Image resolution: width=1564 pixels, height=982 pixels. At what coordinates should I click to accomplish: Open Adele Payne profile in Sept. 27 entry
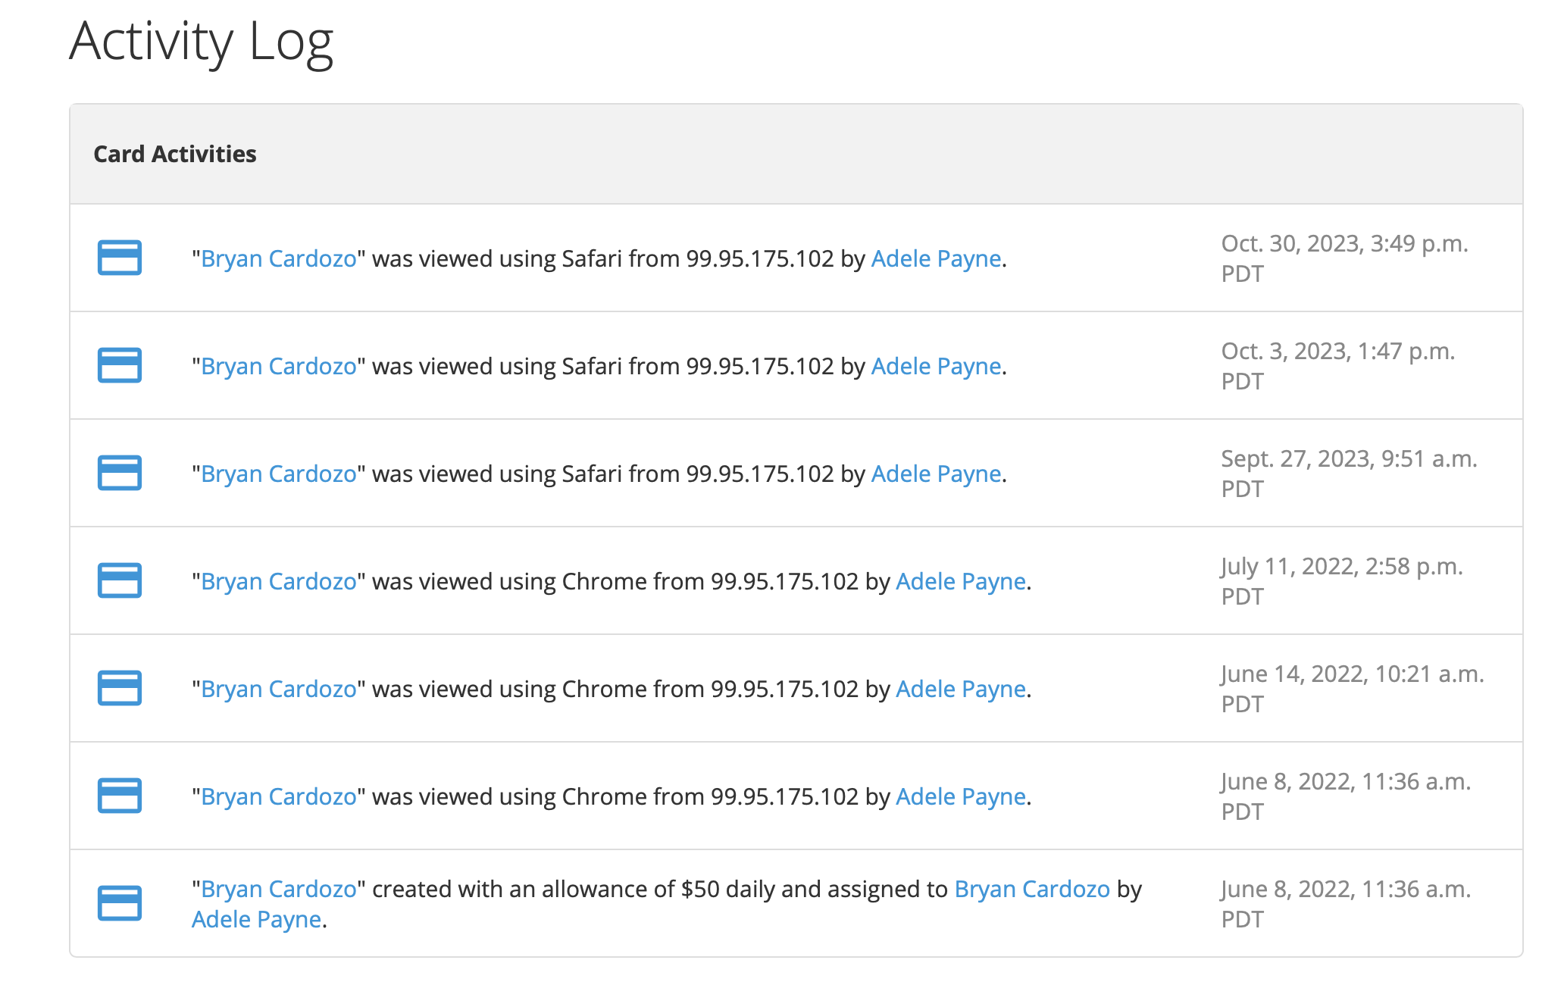[x=936, y=474]
